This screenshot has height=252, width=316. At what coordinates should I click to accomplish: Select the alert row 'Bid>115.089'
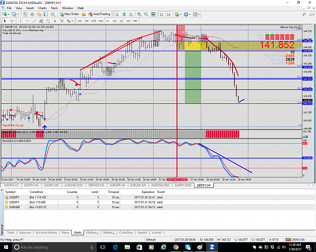pyautogui.click(x=159, y=202)
